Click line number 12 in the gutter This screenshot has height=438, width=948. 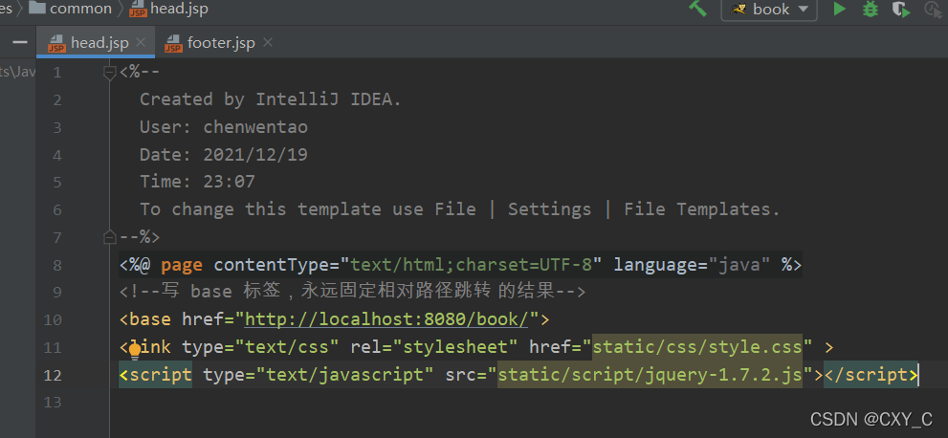pyautogui.click(x=53, y=375)
